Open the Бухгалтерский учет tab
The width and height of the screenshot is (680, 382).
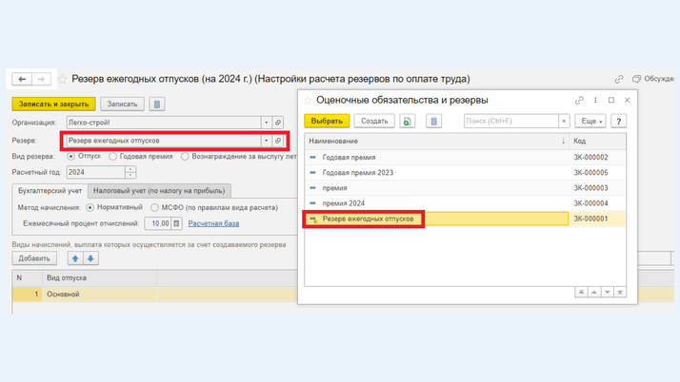coord(50,191)
